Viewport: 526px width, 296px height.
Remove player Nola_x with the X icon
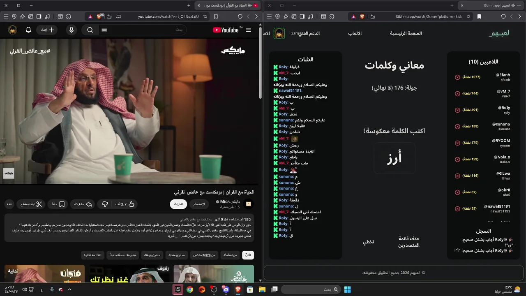(457, 160)
